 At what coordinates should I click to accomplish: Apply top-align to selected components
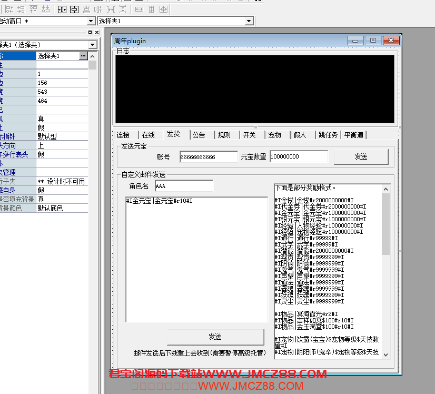pos(33,9)
